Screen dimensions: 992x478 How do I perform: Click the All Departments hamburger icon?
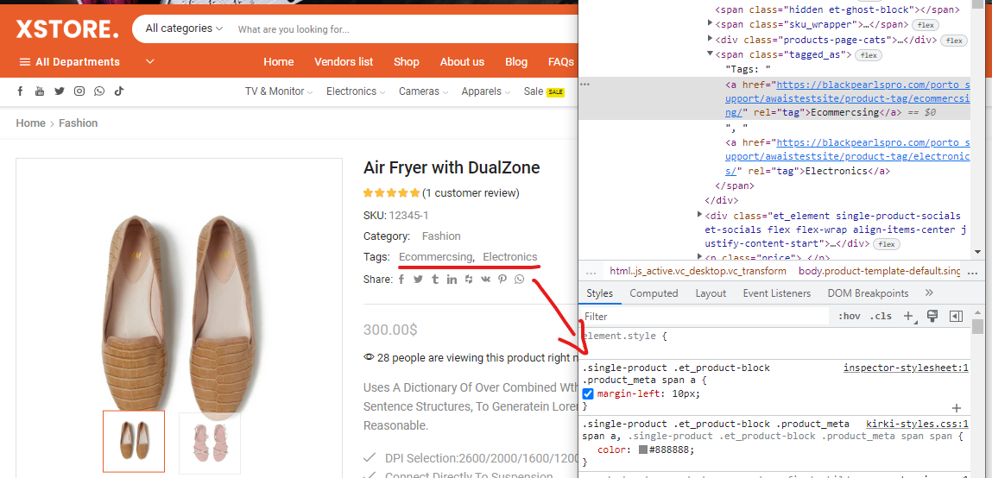[x=25, y=62]
